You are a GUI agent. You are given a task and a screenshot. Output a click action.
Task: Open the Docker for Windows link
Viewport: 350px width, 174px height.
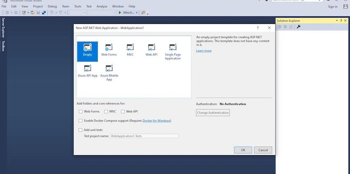pos(156,121)
